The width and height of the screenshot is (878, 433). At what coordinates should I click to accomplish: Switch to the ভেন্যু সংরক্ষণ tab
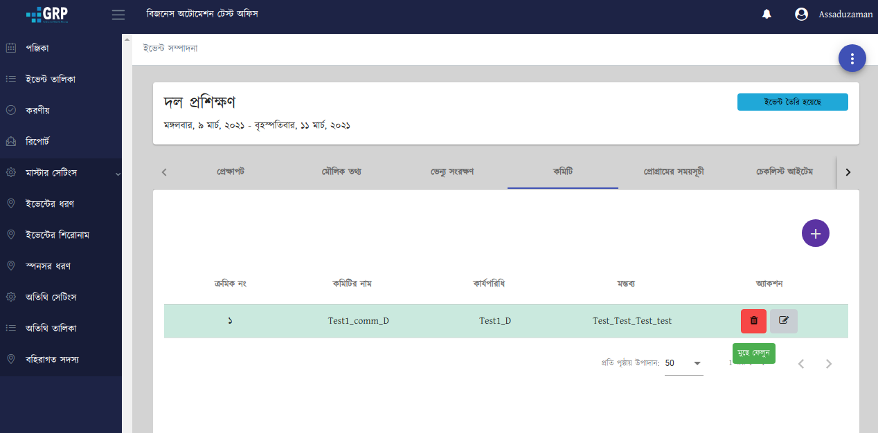click(x=452, y=172)
